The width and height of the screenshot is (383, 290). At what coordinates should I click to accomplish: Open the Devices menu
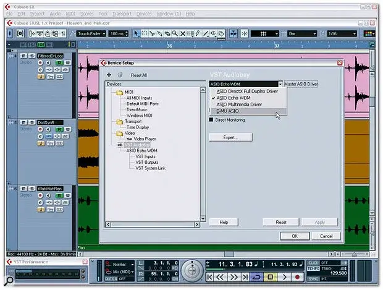tap(144, 13)
